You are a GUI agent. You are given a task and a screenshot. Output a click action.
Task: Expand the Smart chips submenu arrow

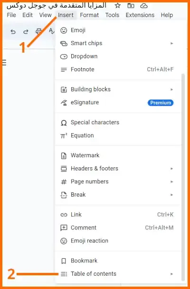pyautogui.click(x=172, y=43)
